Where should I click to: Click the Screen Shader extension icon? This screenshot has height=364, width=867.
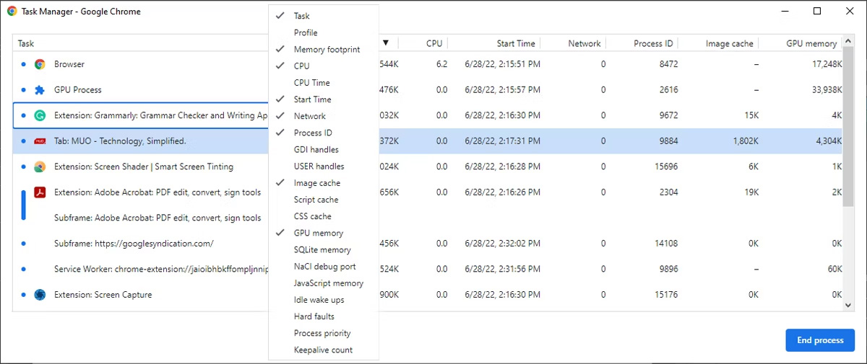click(x=40, y=167)
